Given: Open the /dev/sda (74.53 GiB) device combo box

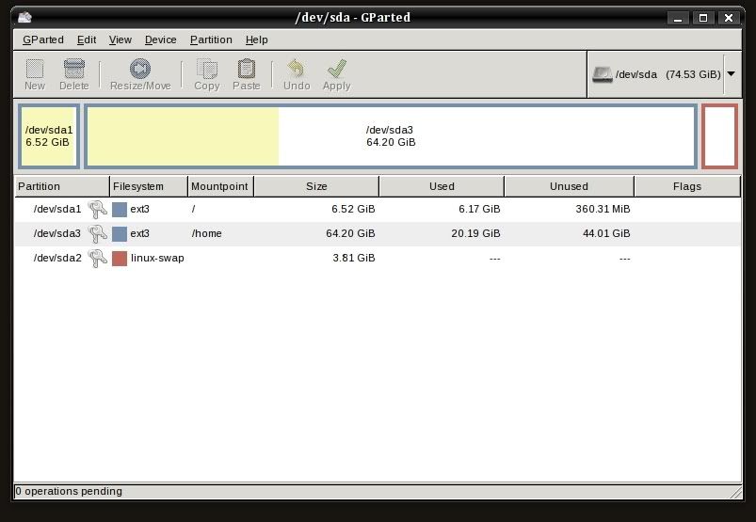Looking at the screenshot, I should [664, 74].
